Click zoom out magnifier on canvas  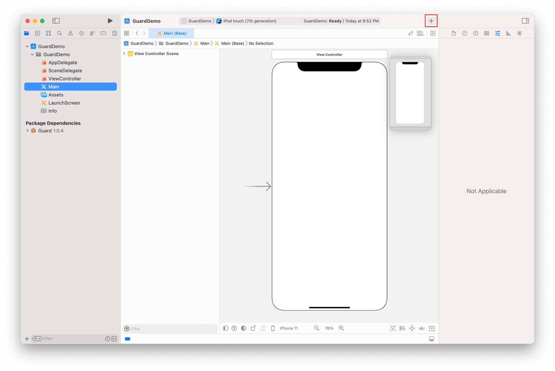tap(317, 328)
